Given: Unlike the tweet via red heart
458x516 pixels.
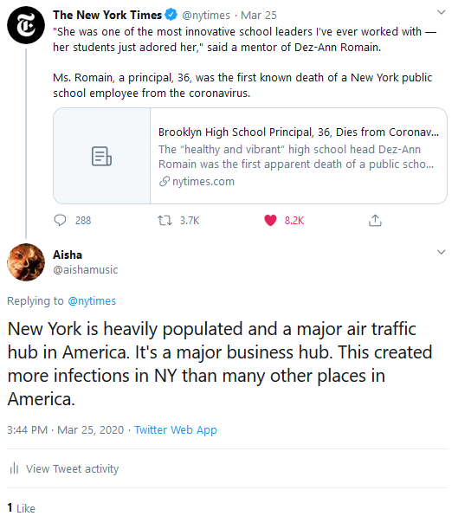Looking at the screenshot, I should pos(270,220).
